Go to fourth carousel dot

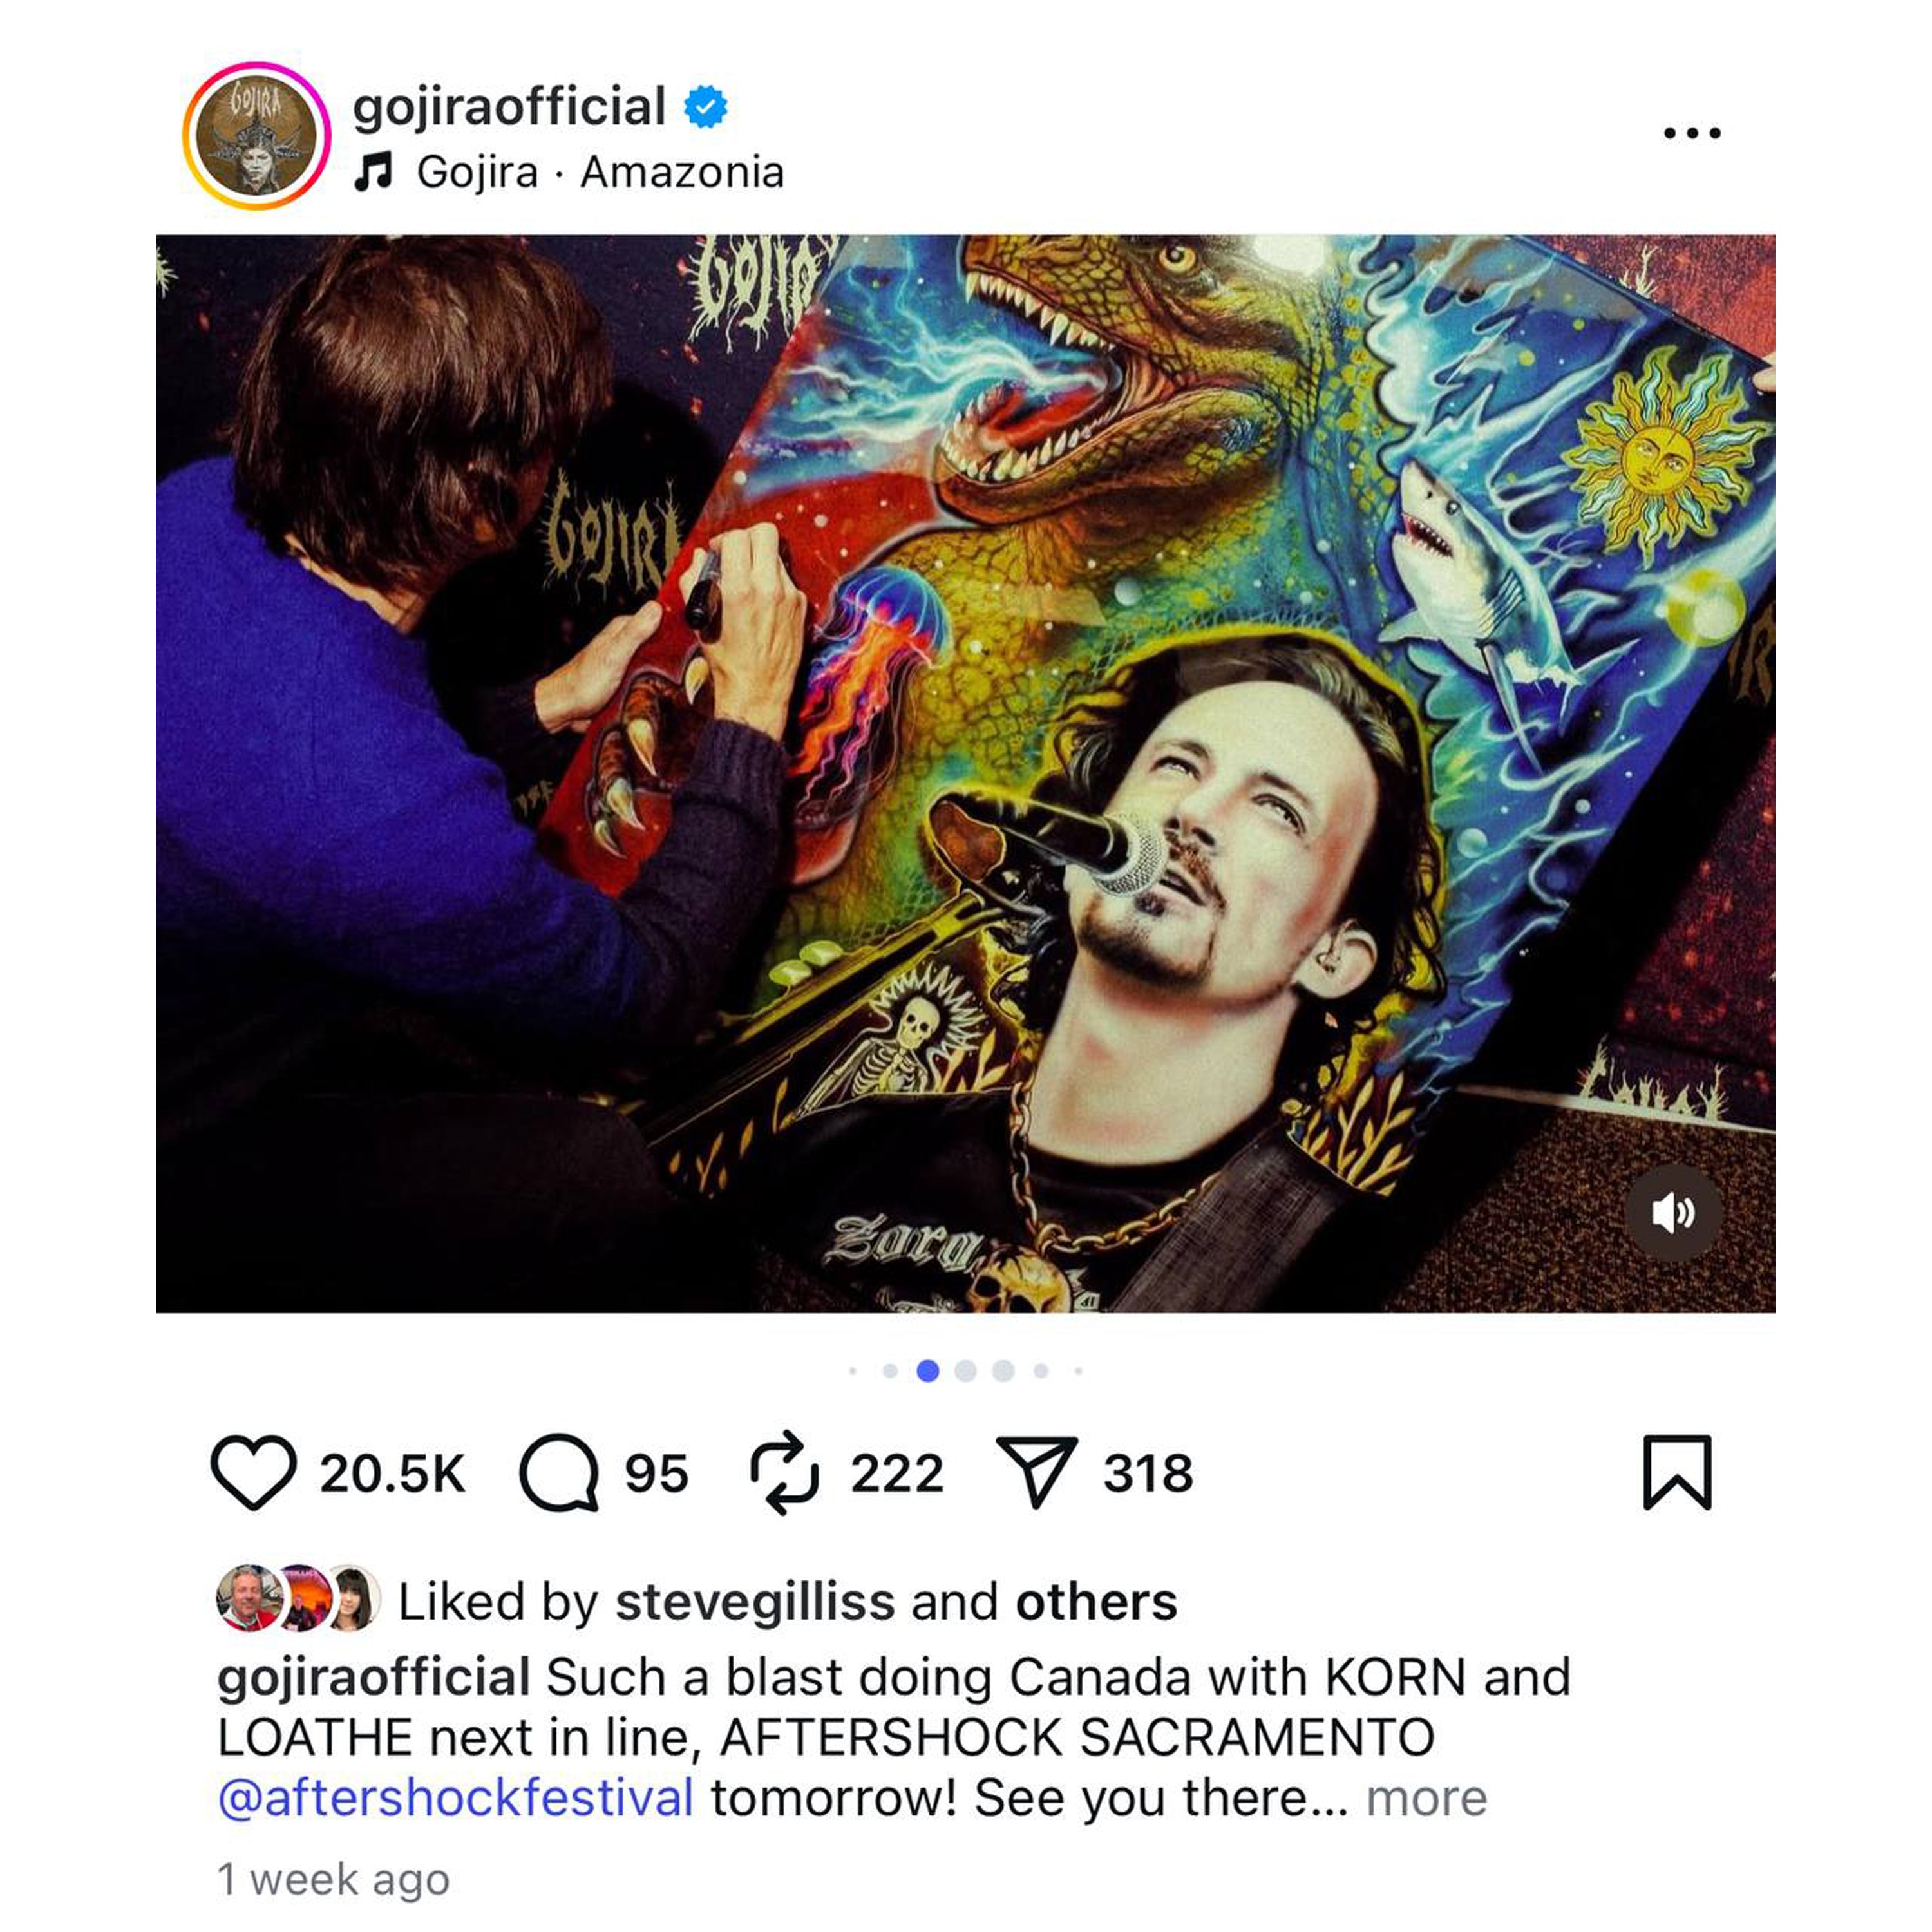pyautogui.click(x=965, y=1371)
